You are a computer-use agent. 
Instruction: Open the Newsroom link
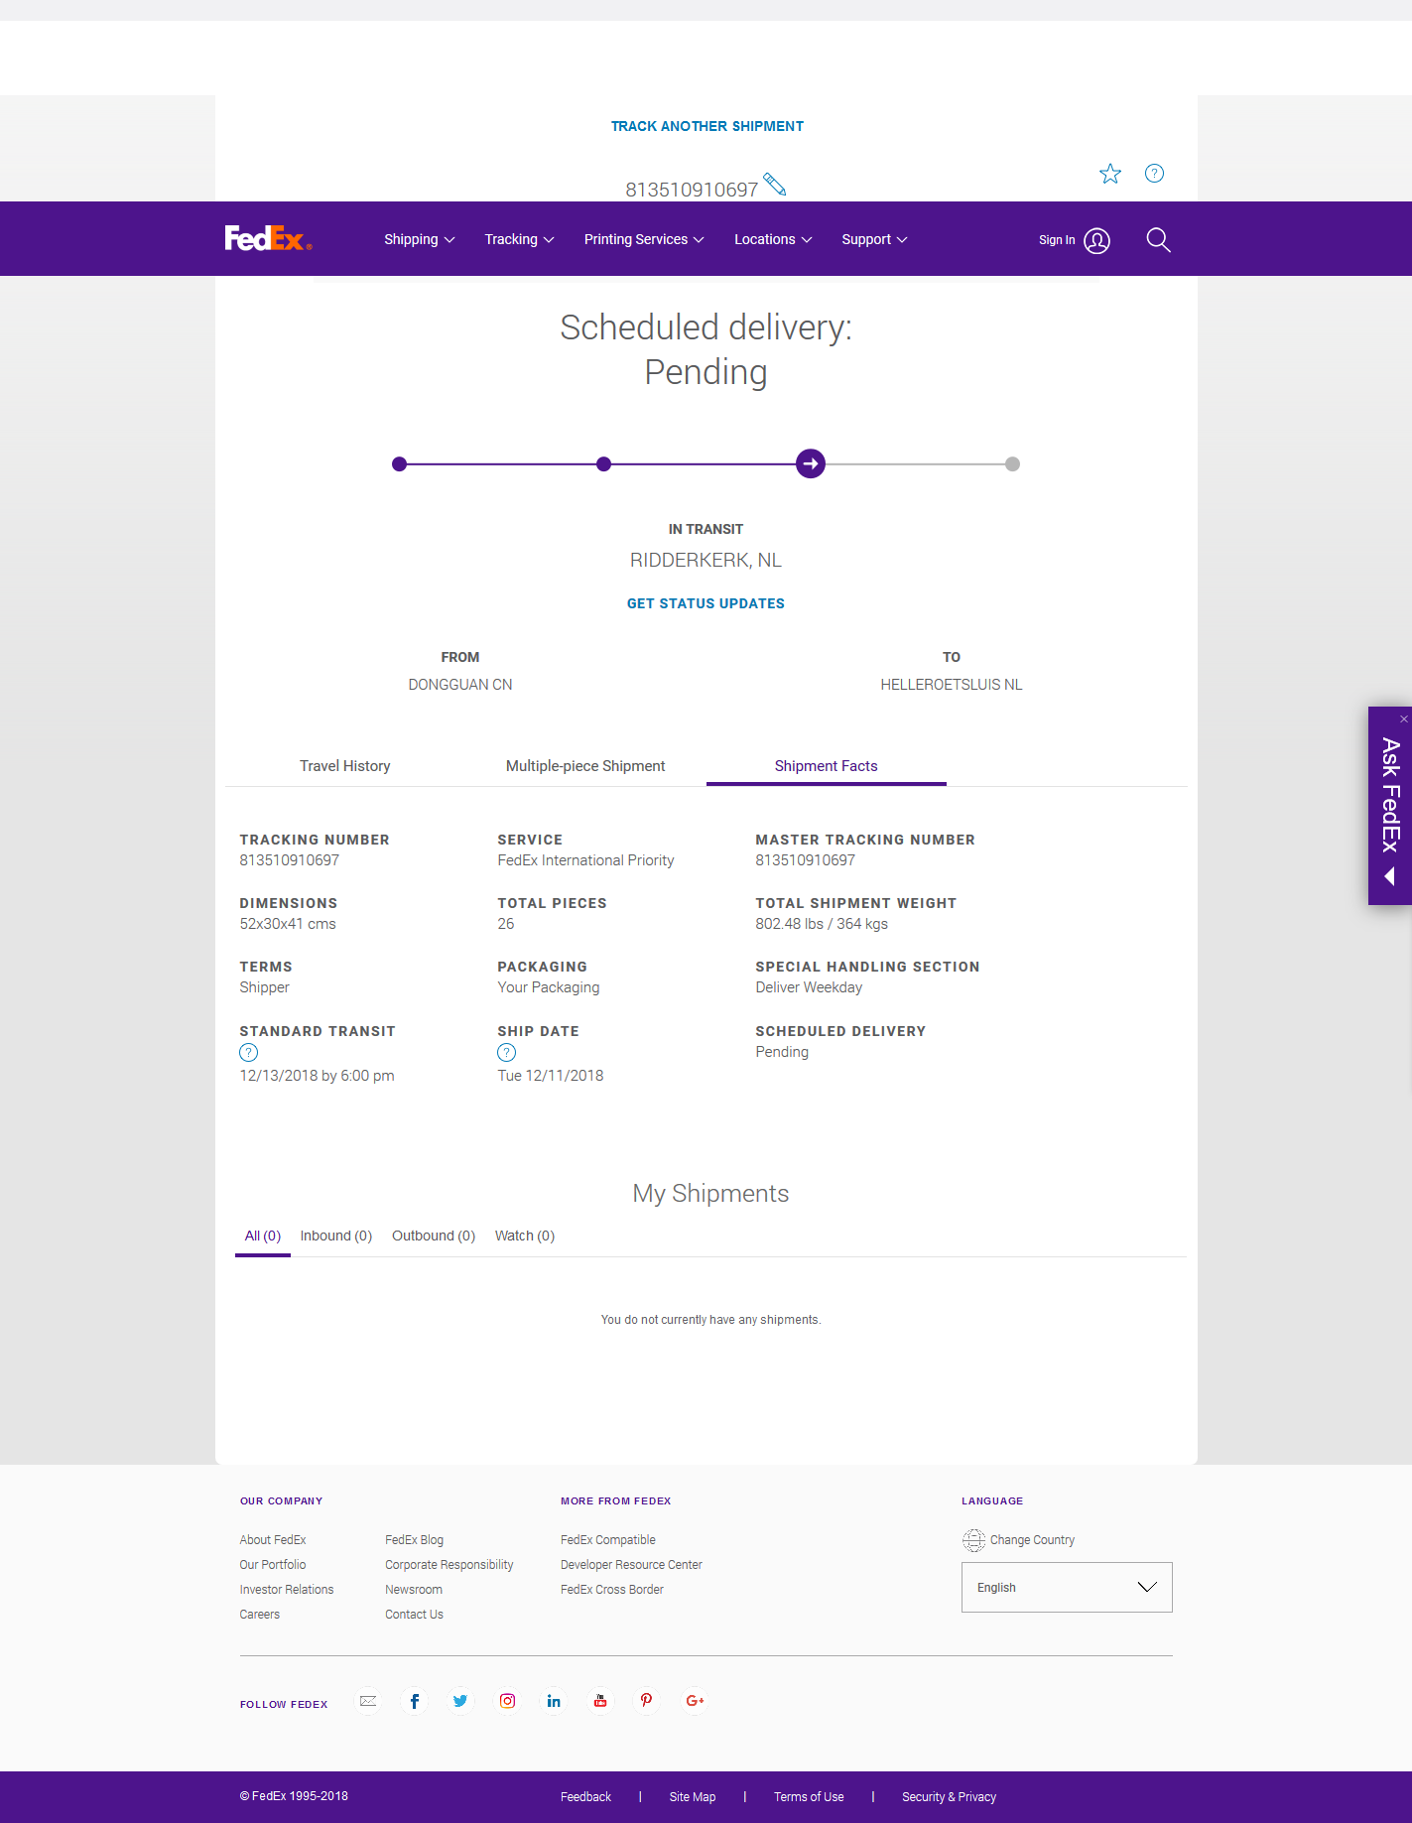click(414, 1590)
